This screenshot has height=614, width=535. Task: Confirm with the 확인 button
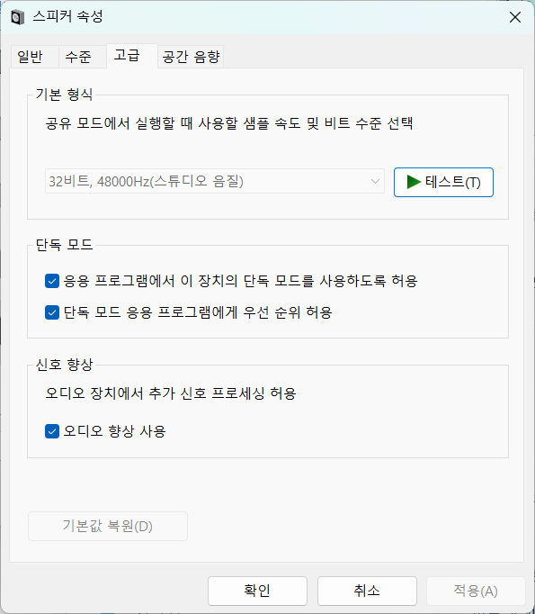coord(257,591)
